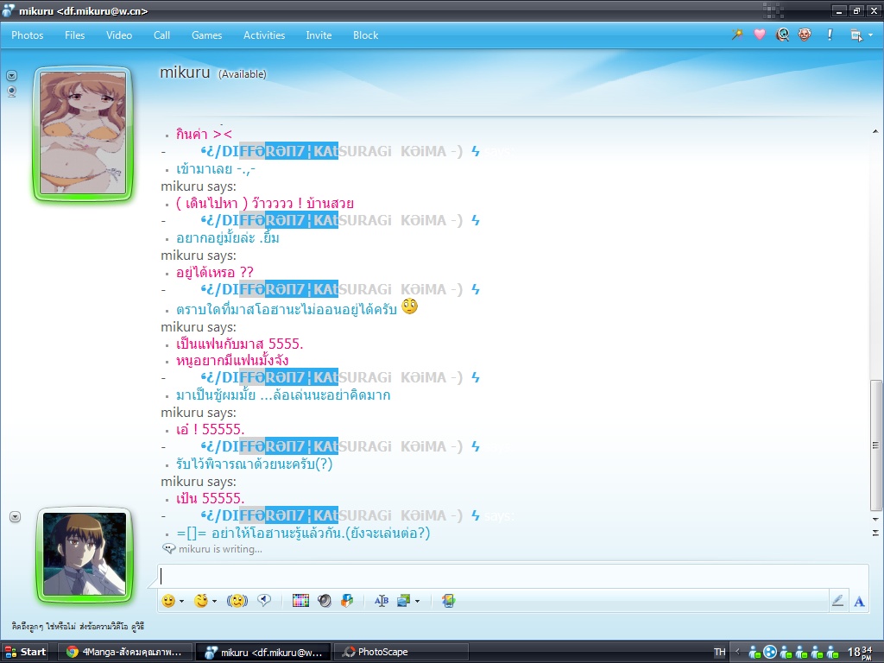Click mikuru's display picture
884x663 pixels.
tap(83, 133)
